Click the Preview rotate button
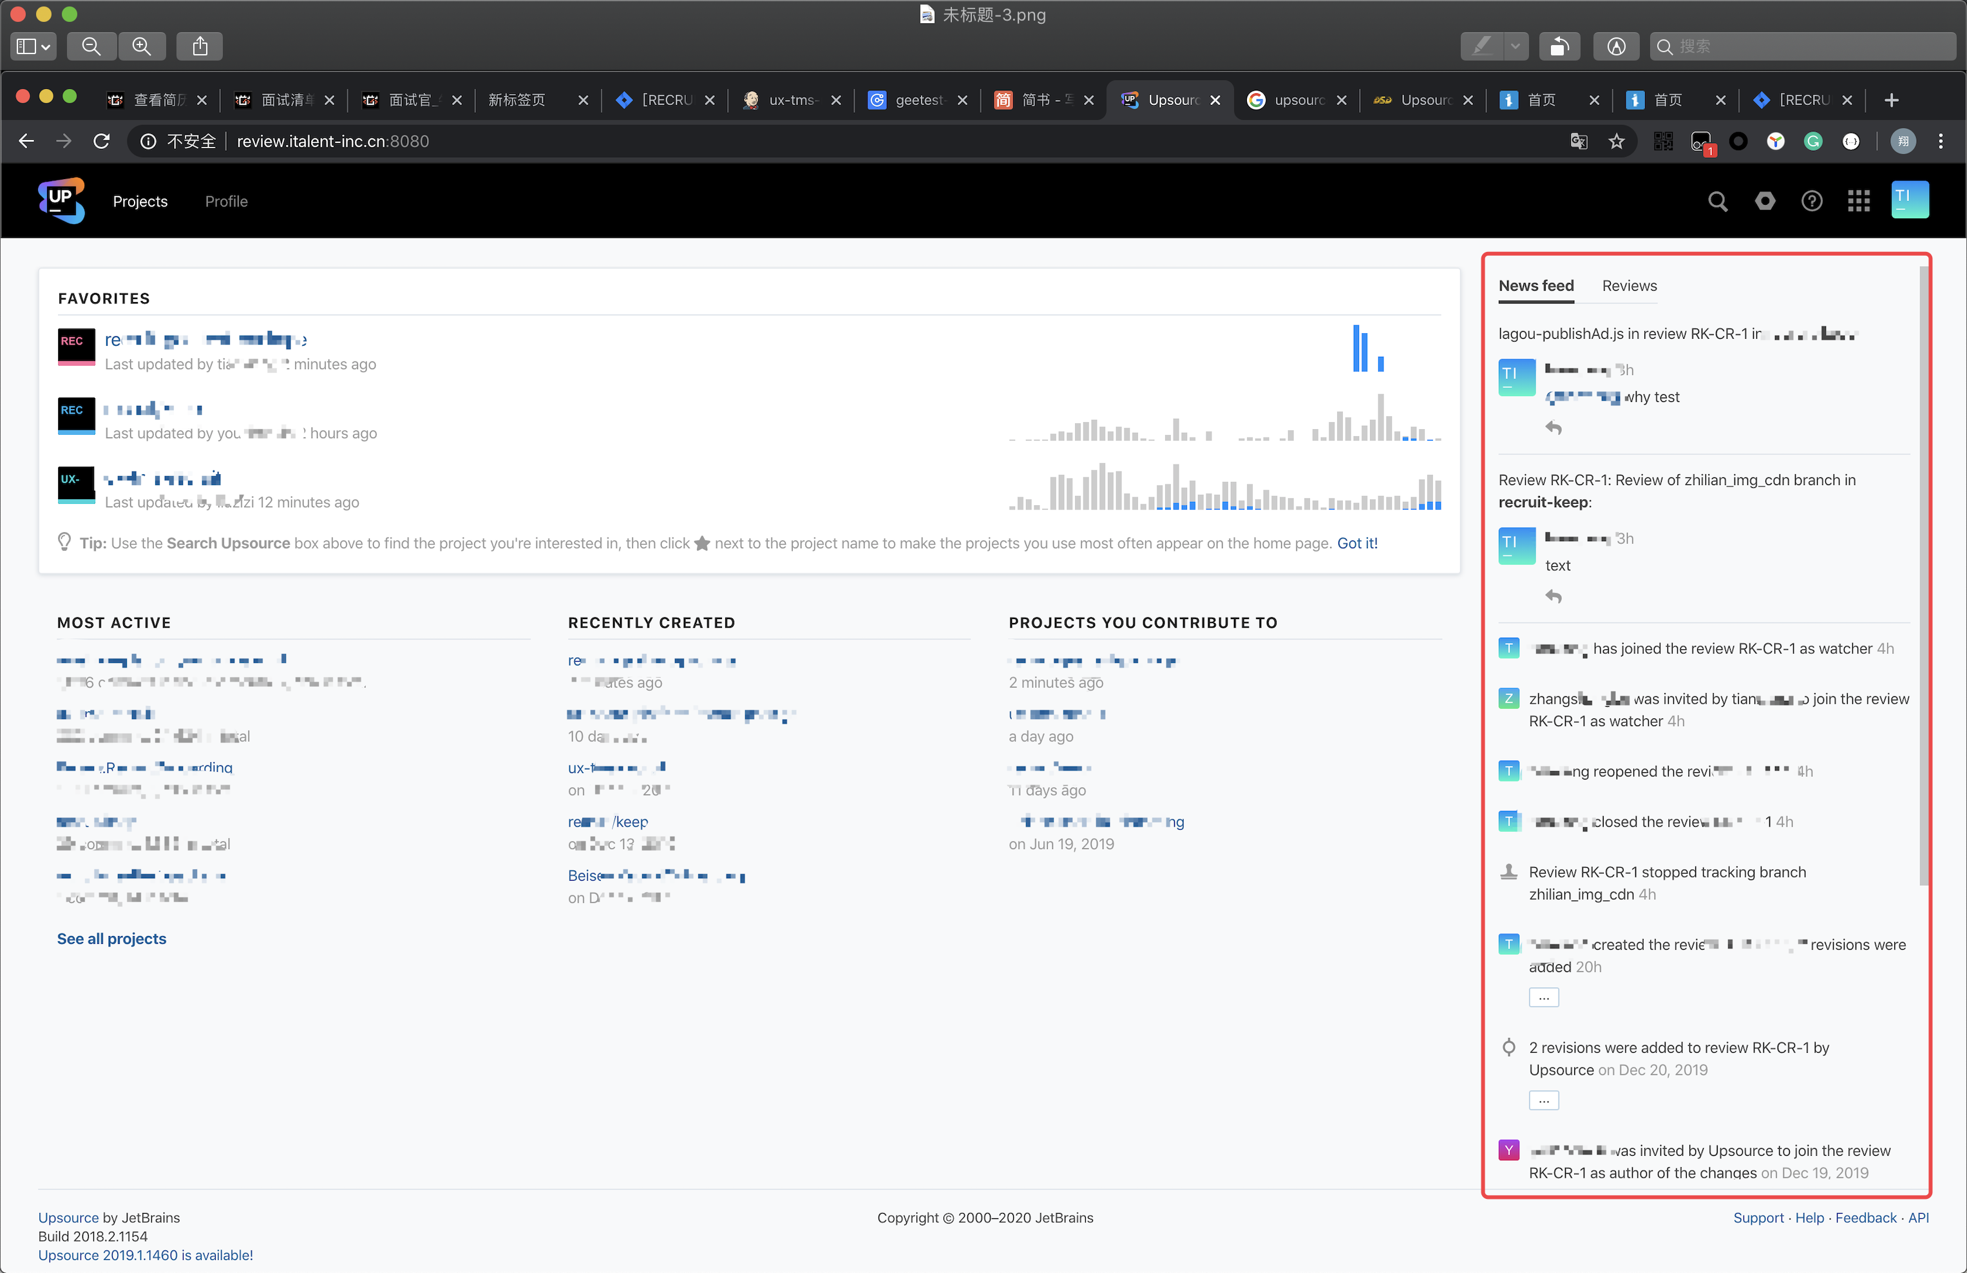The width and height of the screenshot is (1967, 1273). 1559,46
